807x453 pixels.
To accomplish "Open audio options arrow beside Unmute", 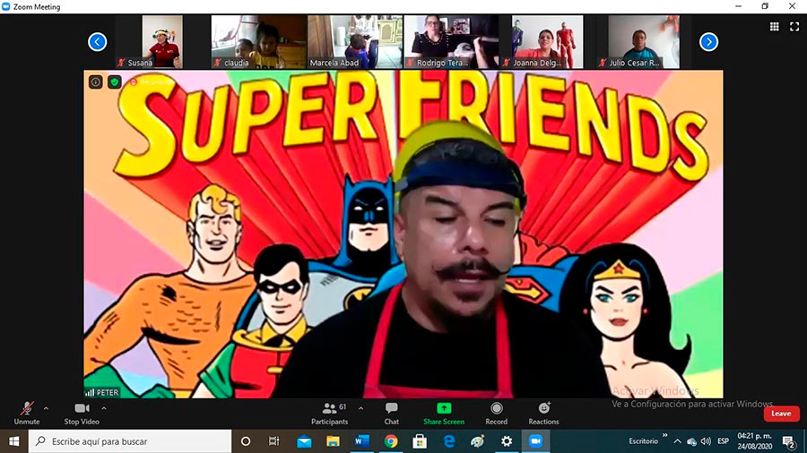I will point(47,409).
